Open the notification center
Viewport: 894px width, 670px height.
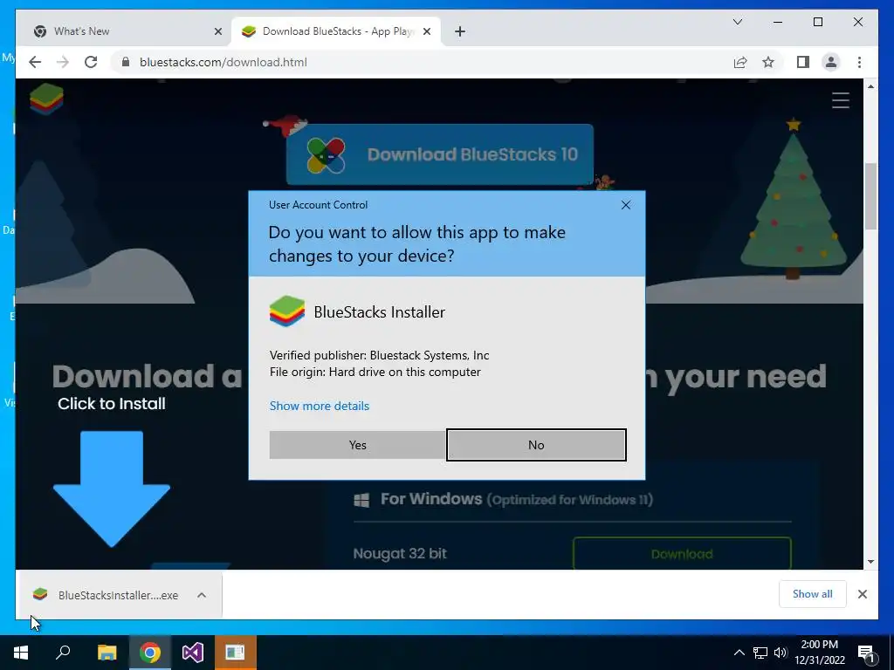click(866, 653)
